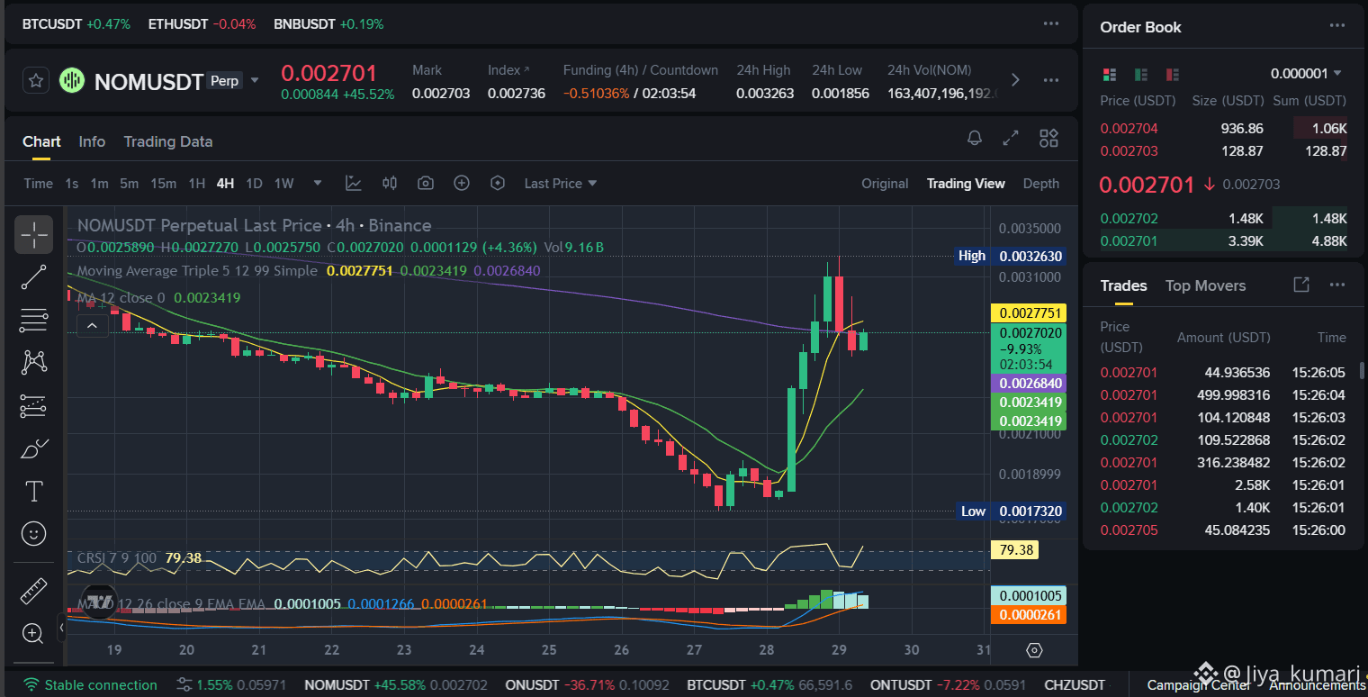Take a chart snapshot with camera icon
Screen dimensions: 1368x697
pyautogui.click(x=426, y=183)
